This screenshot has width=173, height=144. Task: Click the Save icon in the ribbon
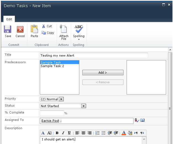pos(8,30)
